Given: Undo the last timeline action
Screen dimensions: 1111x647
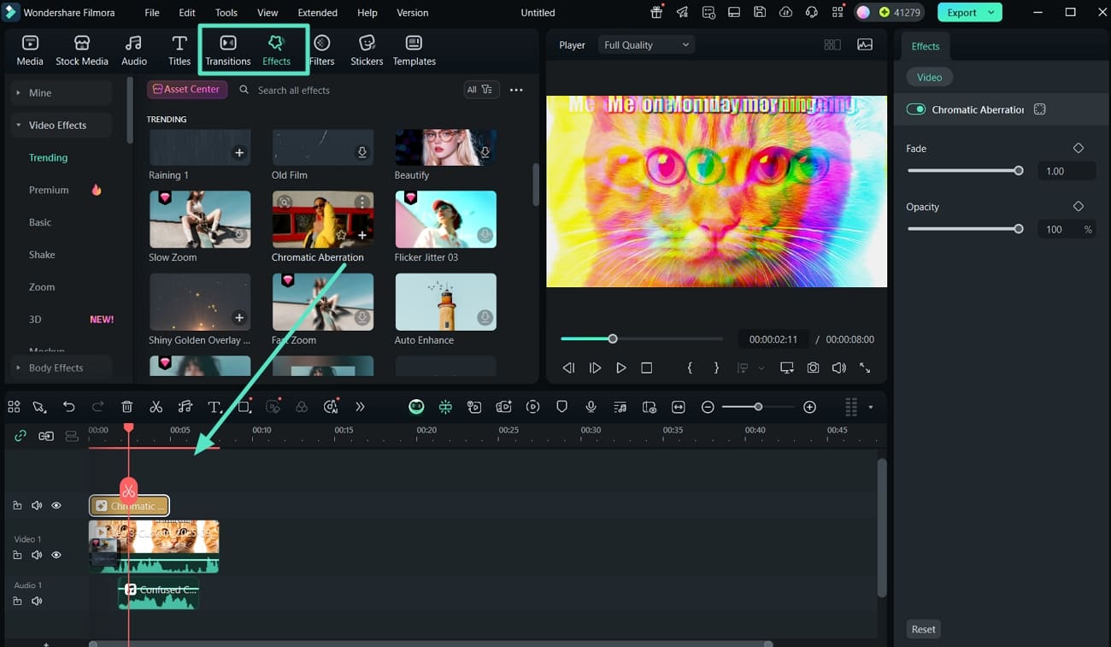Looking at the screenshot, I should coord(69,407).
